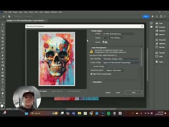
Task: Click the search magnifier icon top right
Action: click(157, 17)
